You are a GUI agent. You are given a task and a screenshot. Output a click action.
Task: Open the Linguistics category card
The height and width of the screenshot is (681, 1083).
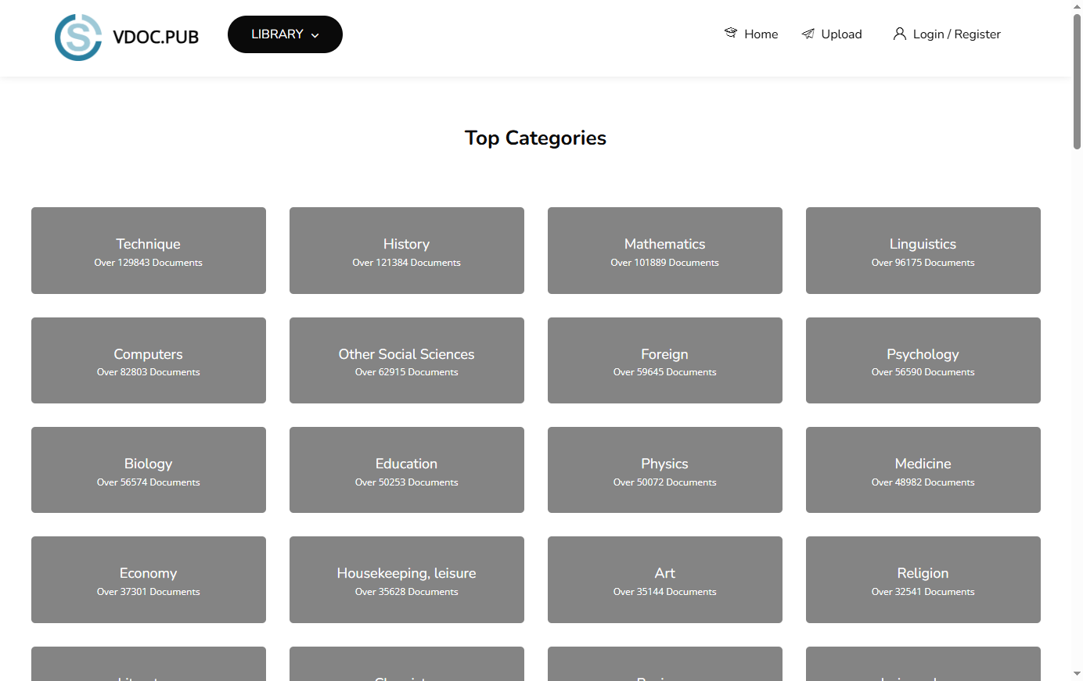[x=923, y=250]
